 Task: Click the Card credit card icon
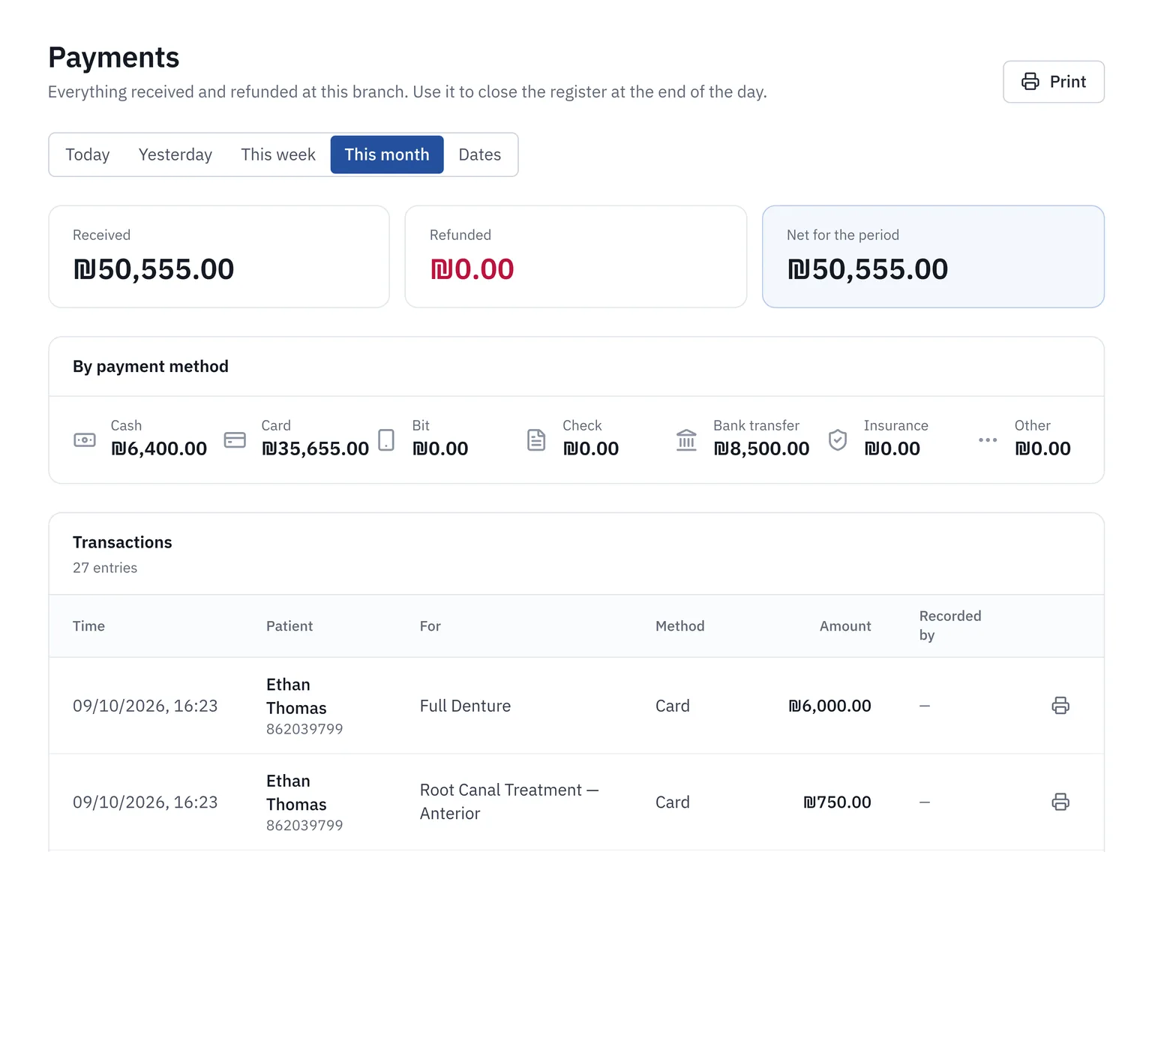pyautogui.click(x=235, y=439)
